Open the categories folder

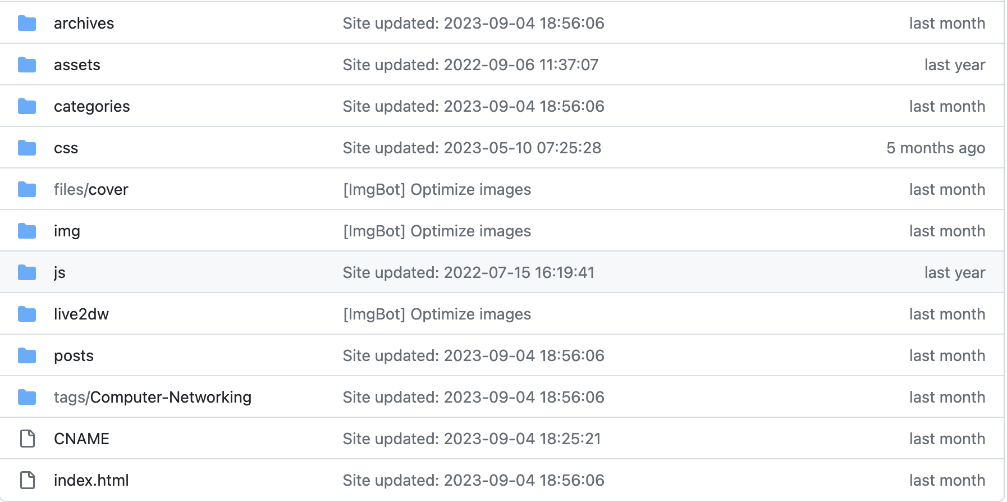click(x=92, y=106)
